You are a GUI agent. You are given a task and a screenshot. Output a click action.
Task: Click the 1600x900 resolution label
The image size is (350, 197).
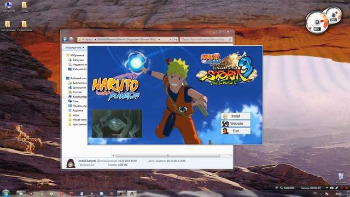[289, 188]
